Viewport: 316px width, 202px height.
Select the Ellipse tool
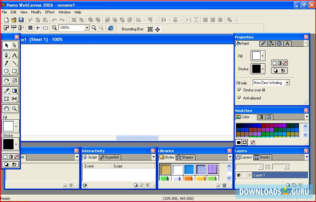[6, 71]
